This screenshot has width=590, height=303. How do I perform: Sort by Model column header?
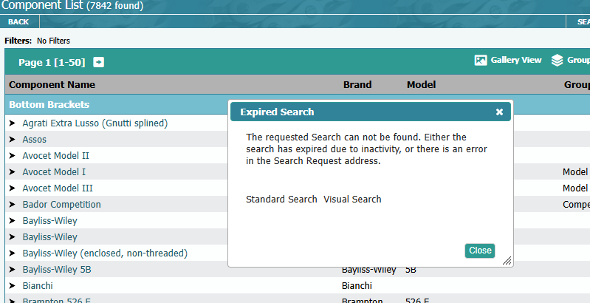coord(422,85)
